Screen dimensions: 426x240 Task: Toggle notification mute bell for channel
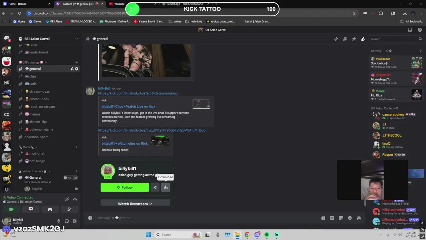coord(345,39)
